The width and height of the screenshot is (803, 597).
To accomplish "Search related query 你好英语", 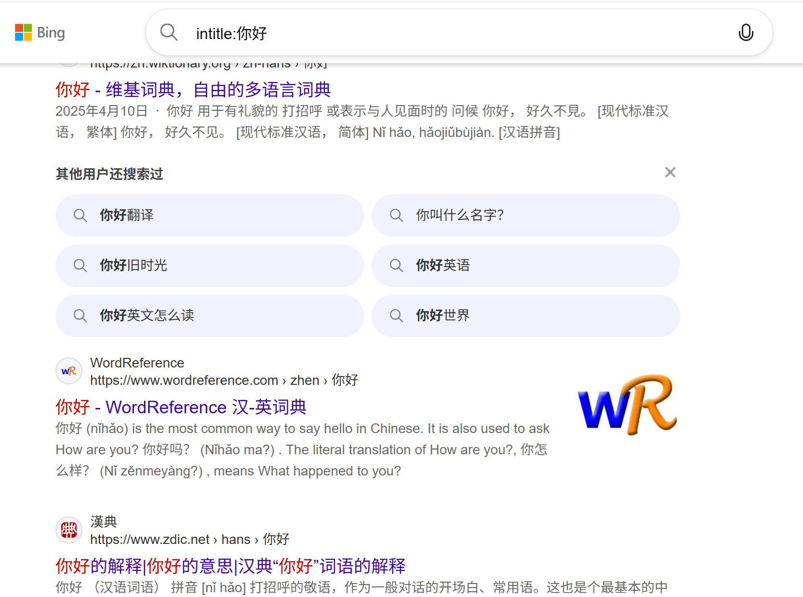I will pyautogui.click(x=526, y=265).
